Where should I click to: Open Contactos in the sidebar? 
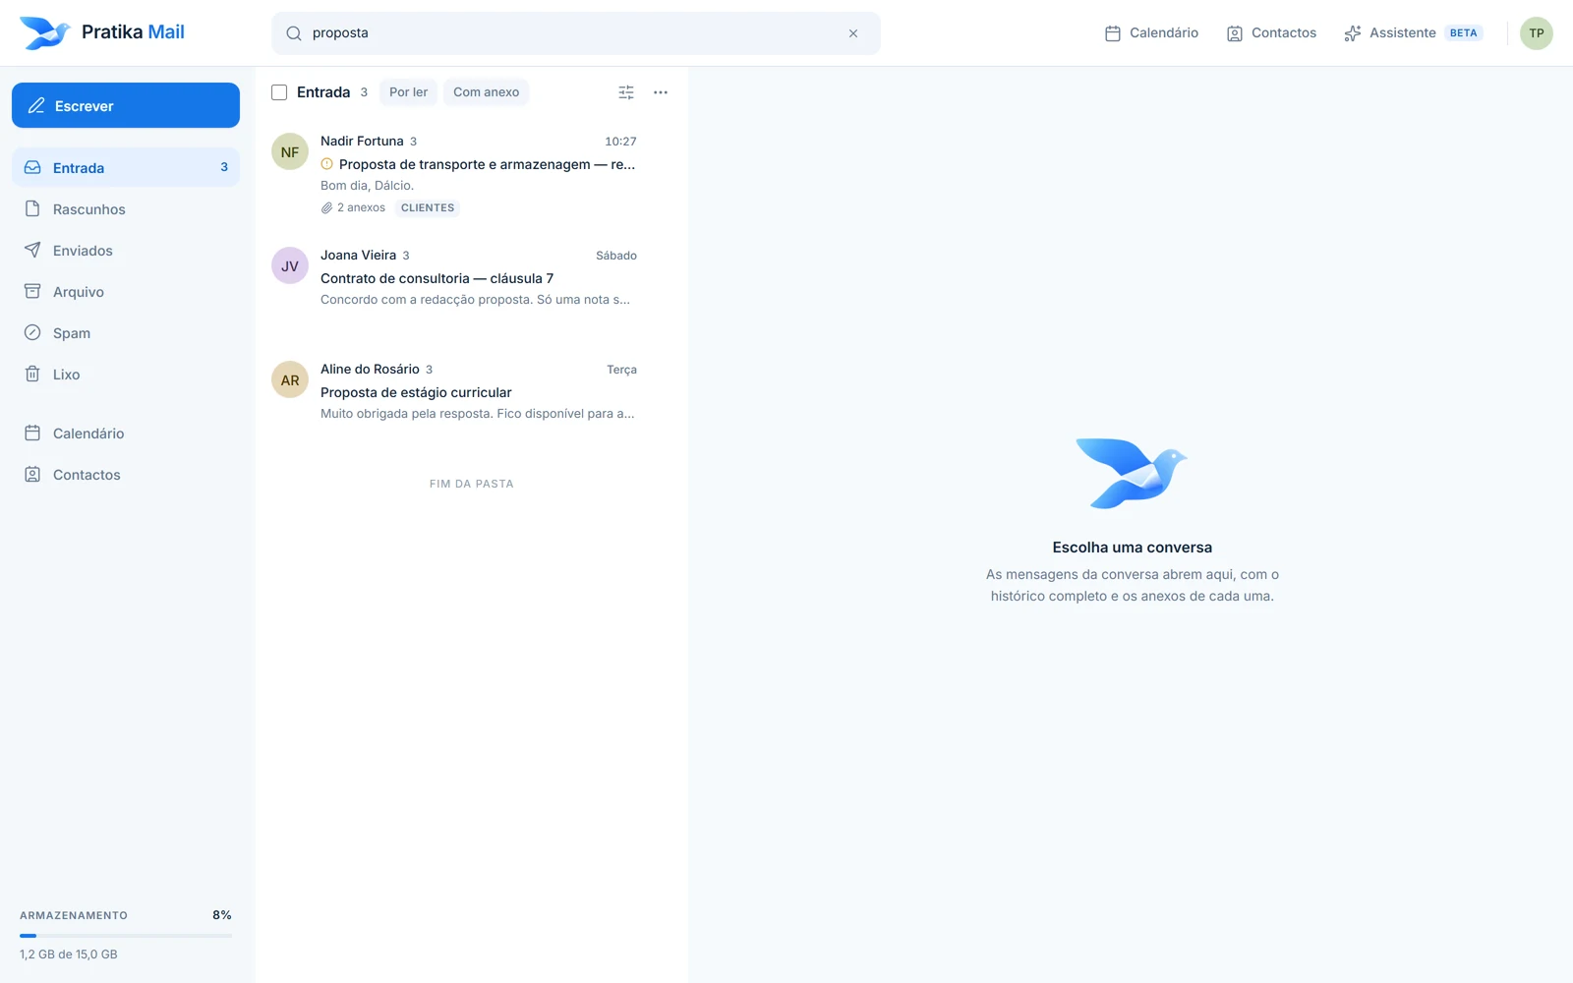pyautogui.click(x=126, y=474)
